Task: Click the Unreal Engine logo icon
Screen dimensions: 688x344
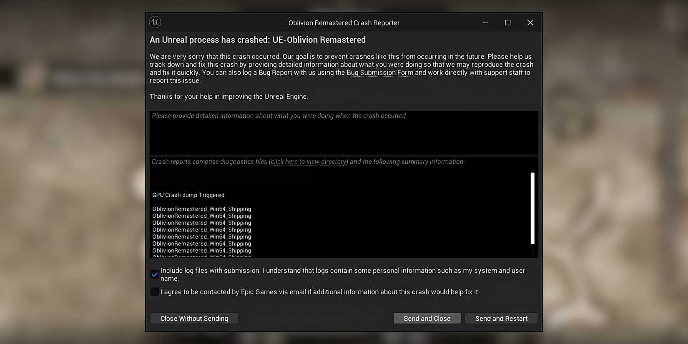Action: [155, 22]
